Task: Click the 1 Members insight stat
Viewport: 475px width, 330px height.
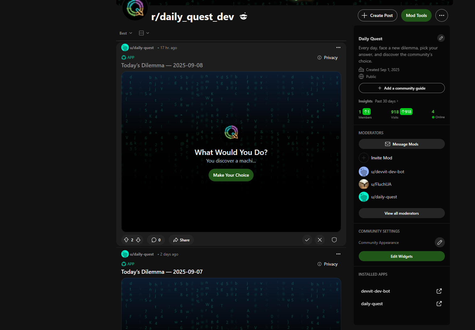Action: pyautogui.click(x=365, y=114)
